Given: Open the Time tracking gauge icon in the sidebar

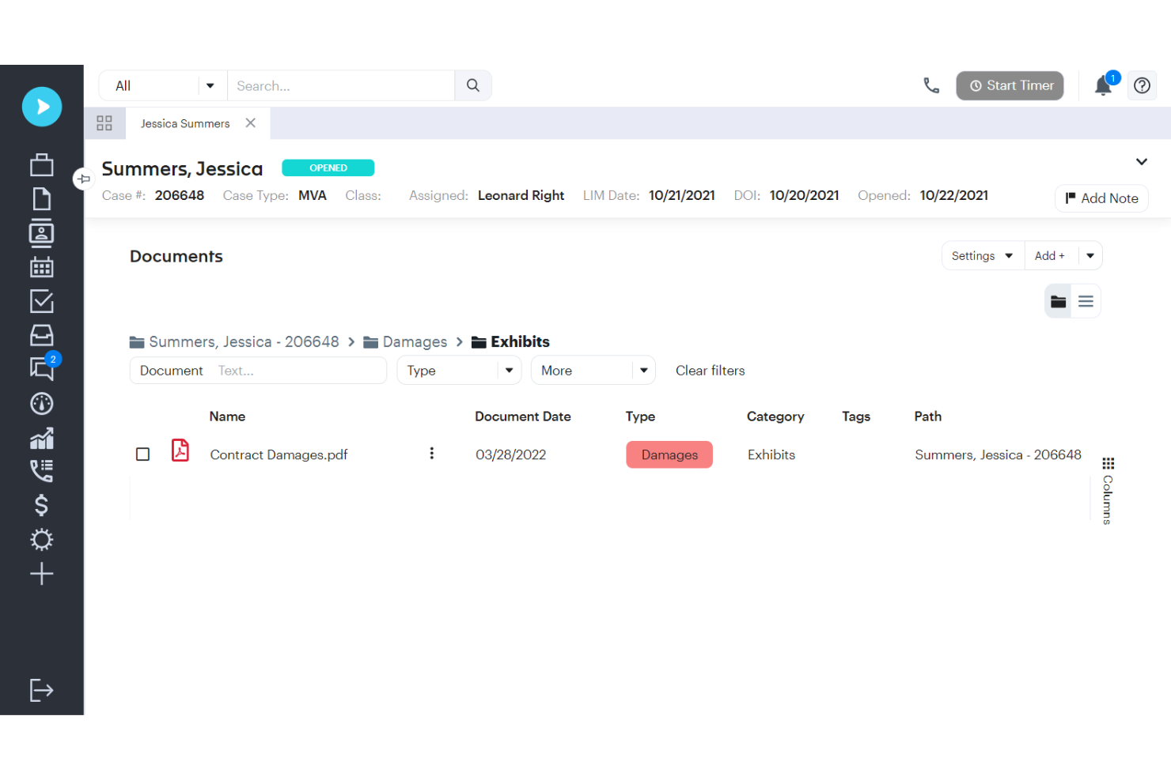Looking at the screenshot, I should [x=42, y=404].
